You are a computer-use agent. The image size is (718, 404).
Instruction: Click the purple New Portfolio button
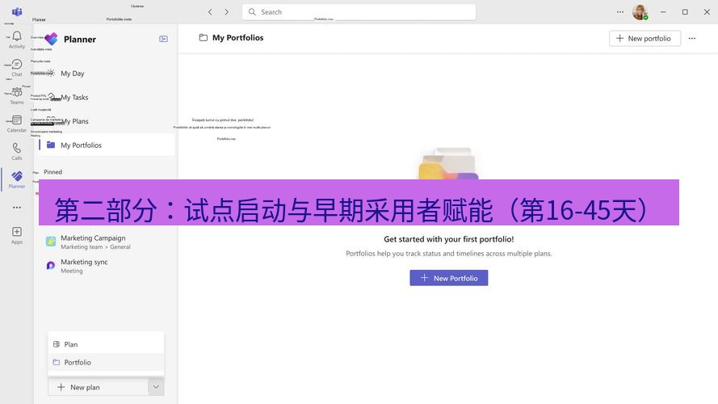(x=449, y=278)
